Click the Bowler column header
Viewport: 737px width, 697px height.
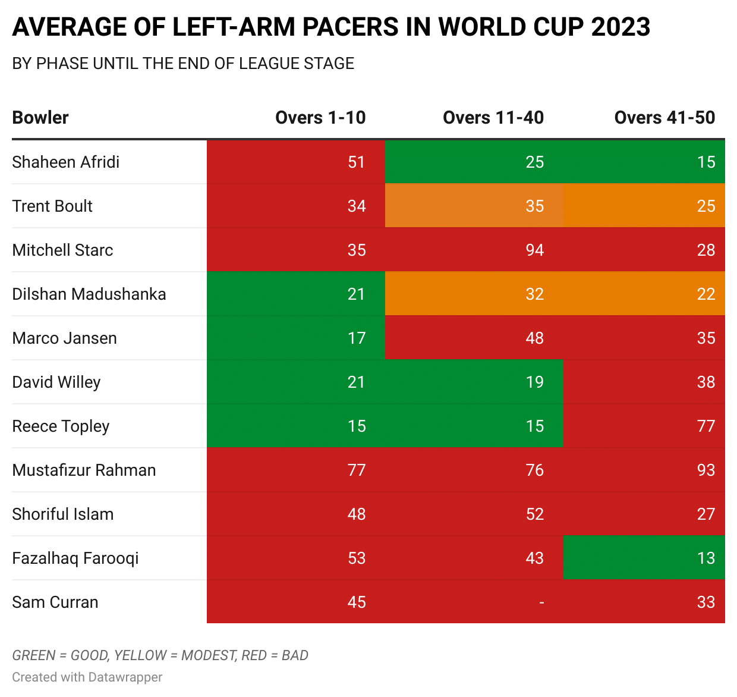[40, 118]
